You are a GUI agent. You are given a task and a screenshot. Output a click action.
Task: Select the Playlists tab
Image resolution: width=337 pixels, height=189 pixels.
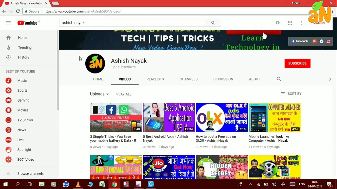[155, 79]
